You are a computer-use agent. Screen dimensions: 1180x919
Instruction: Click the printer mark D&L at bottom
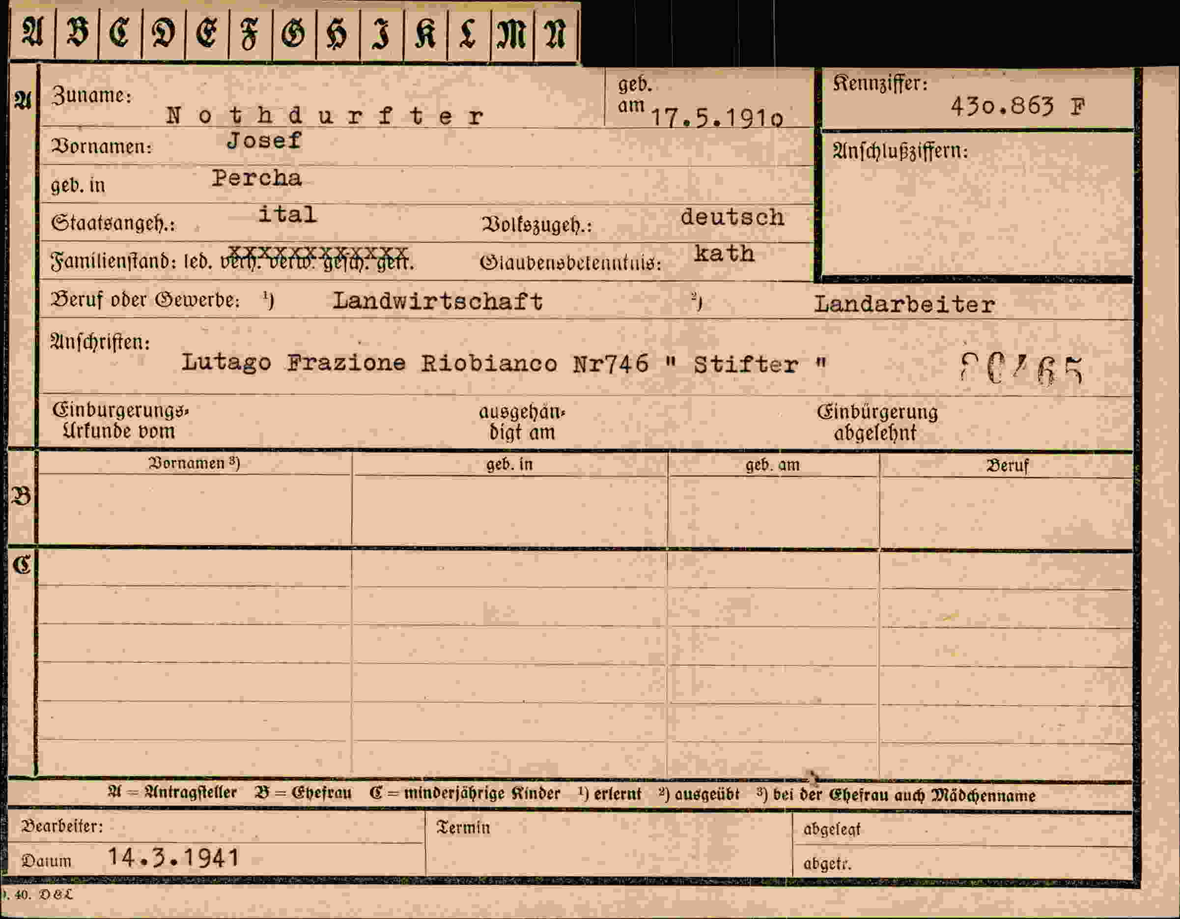tap(56, 894)
